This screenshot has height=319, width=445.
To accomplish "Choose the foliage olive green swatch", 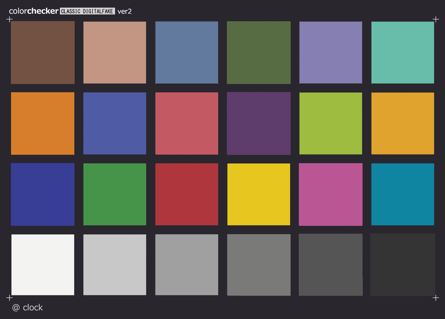I will [x=259, y=53].
